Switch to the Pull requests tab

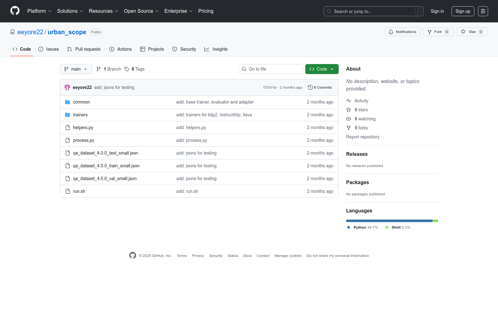point(84,49)
